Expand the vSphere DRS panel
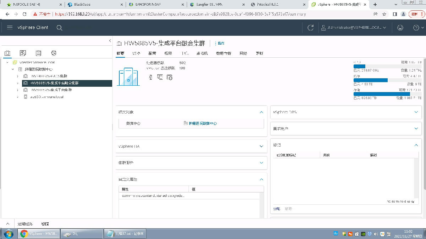426x239 pixels. click(x=416, y=112)
